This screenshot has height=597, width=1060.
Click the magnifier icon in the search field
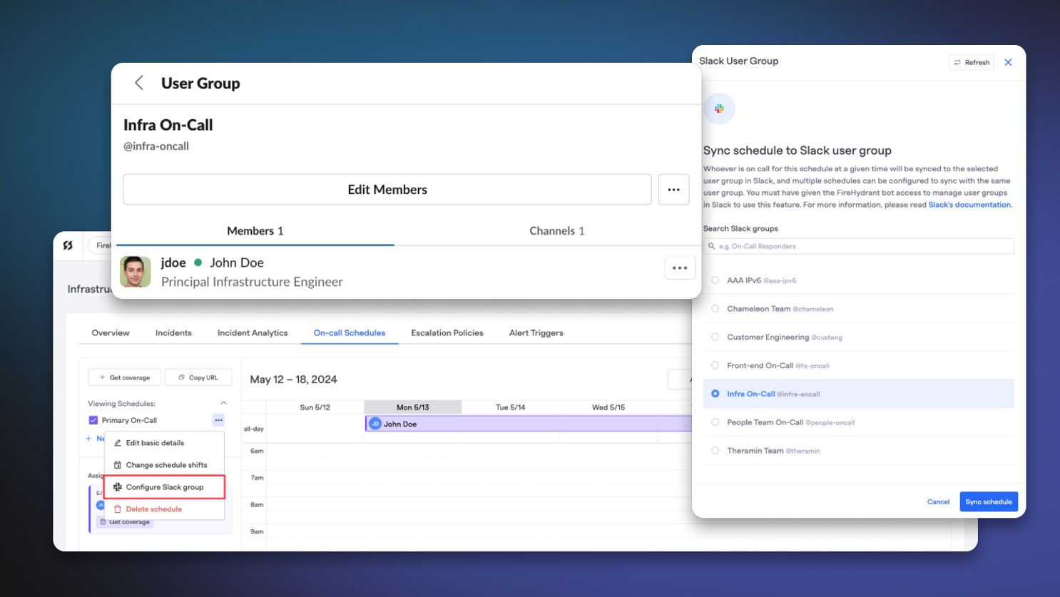tap(712, 246)
